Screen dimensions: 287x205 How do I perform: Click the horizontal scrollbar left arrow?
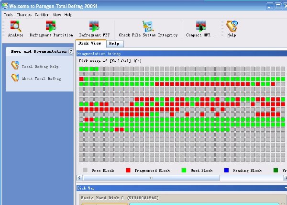click(x=79, y=178)
